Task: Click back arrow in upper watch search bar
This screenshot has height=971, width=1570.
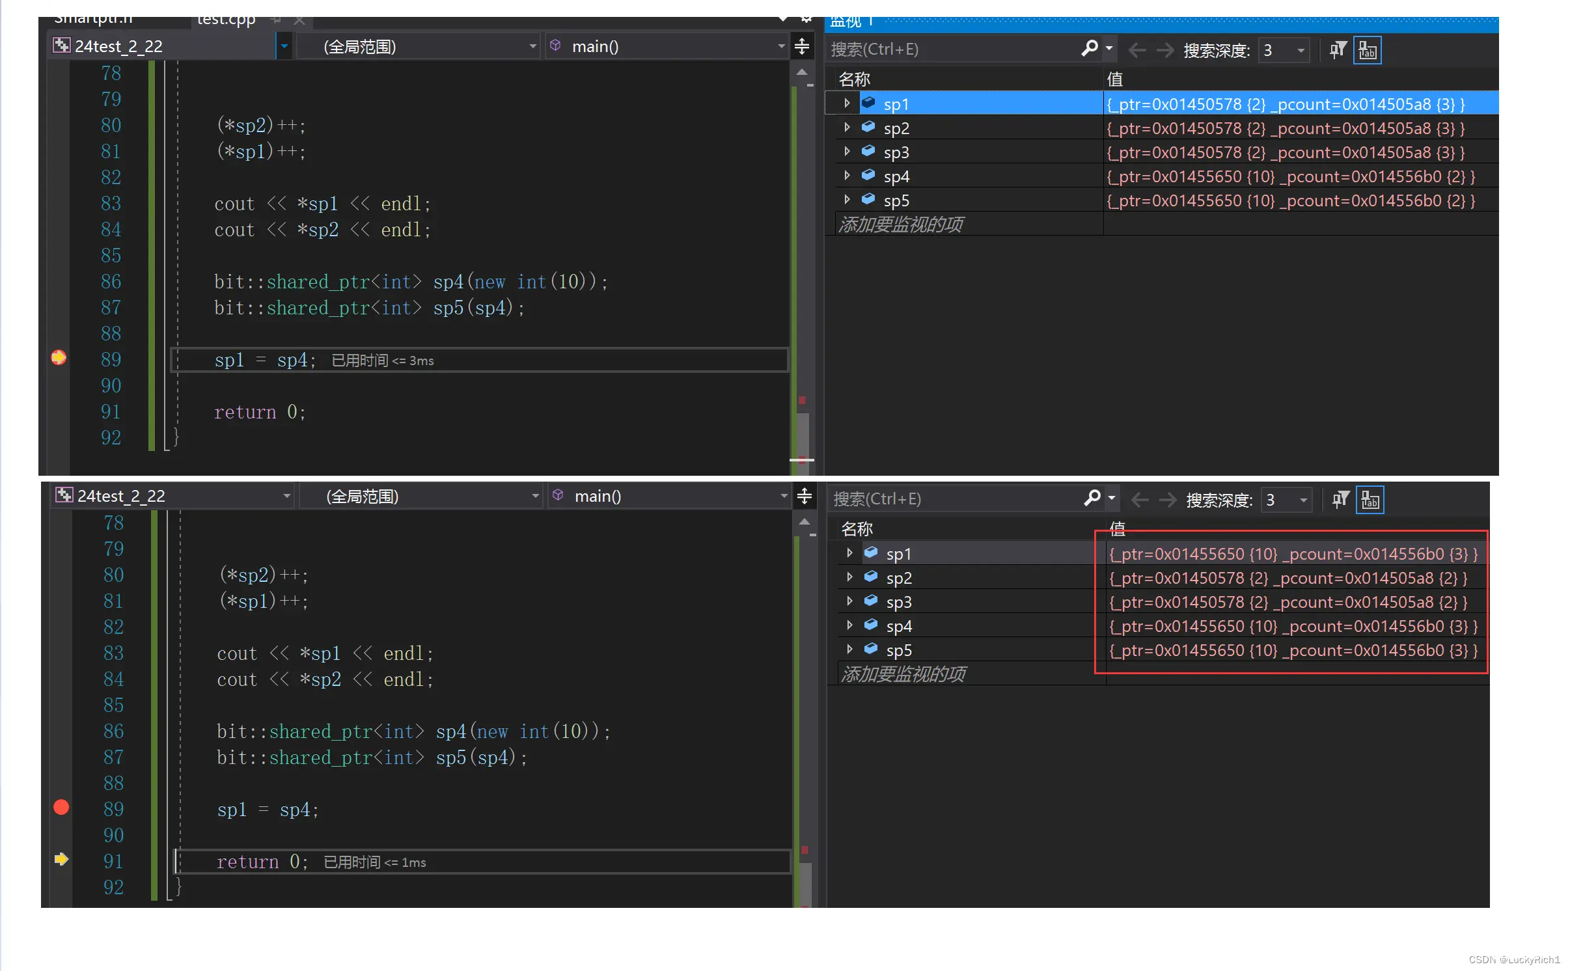Action: click(x=1137, y=50)
